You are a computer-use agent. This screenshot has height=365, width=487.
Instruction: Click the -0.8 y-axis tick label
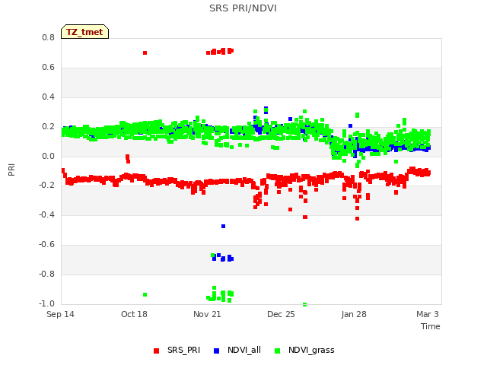point(46,274)
